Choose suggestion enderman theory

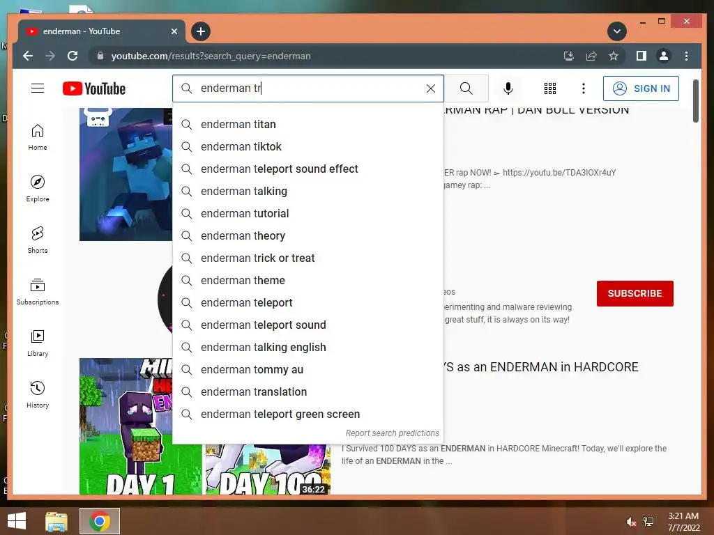(307, 235)
